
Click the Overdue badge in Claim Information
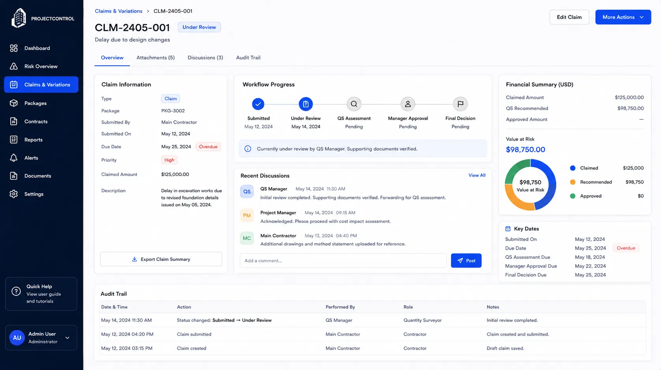coord(208,147)
